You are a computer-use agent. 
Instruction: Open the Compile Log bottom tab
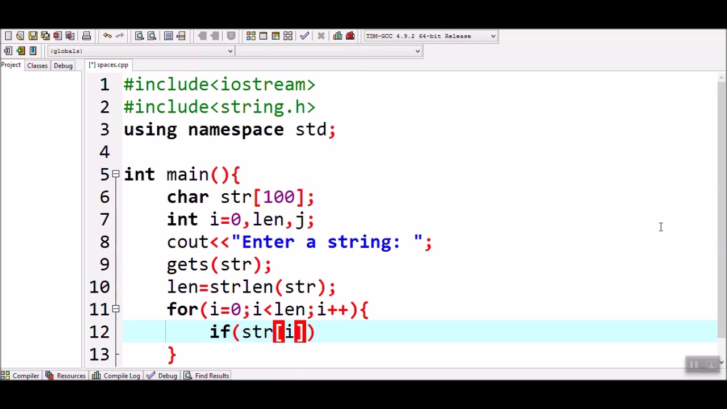pos(116,375)
